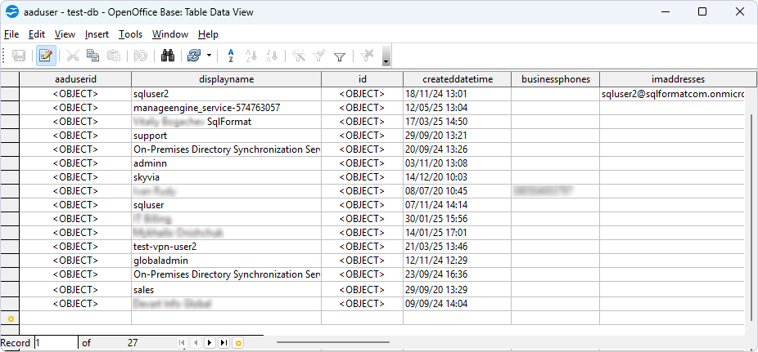Click the Paste clipboard icon
Screen dimensions: 758x352
[114, 56]
